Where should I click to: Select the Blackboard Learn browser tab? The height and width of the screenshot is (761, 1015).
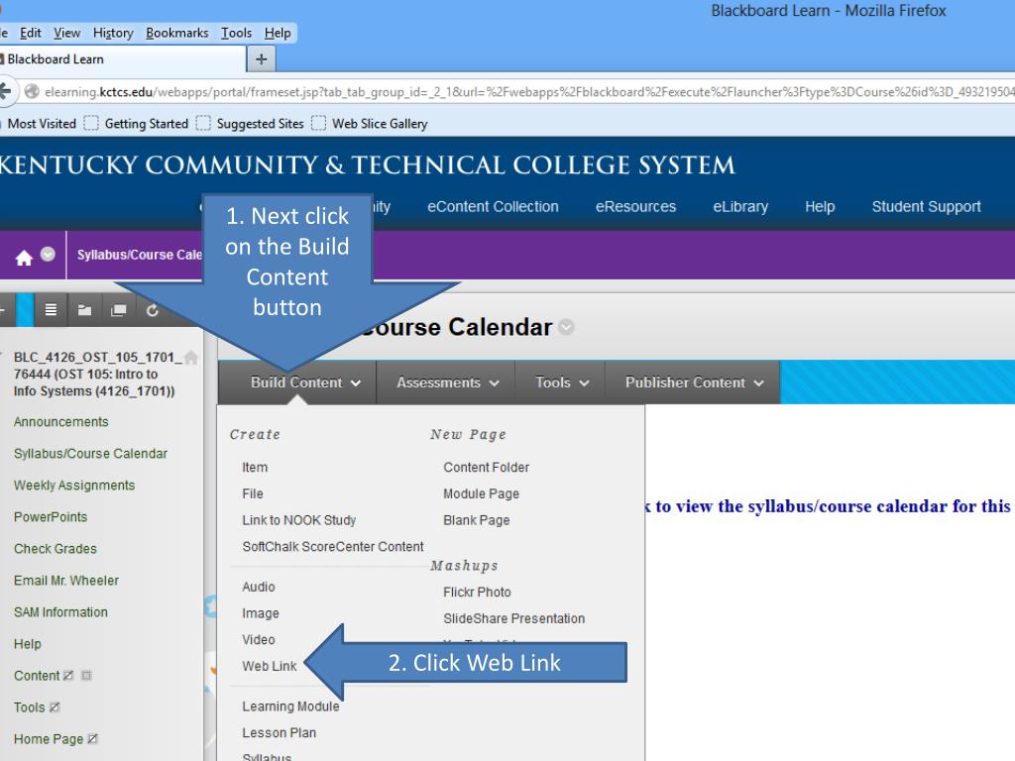[122, 59]
